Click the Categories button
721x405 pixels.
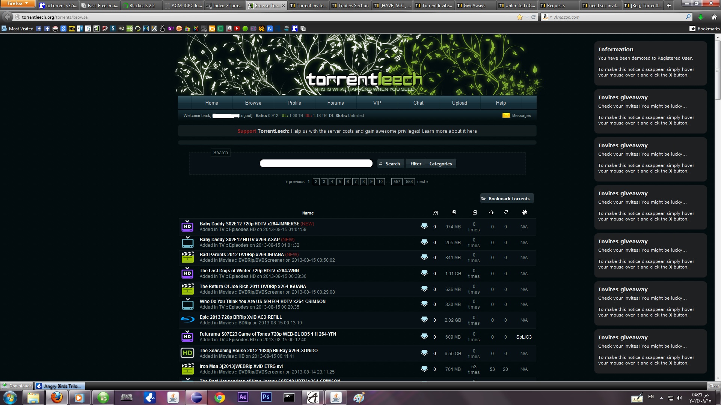point(440,163)
